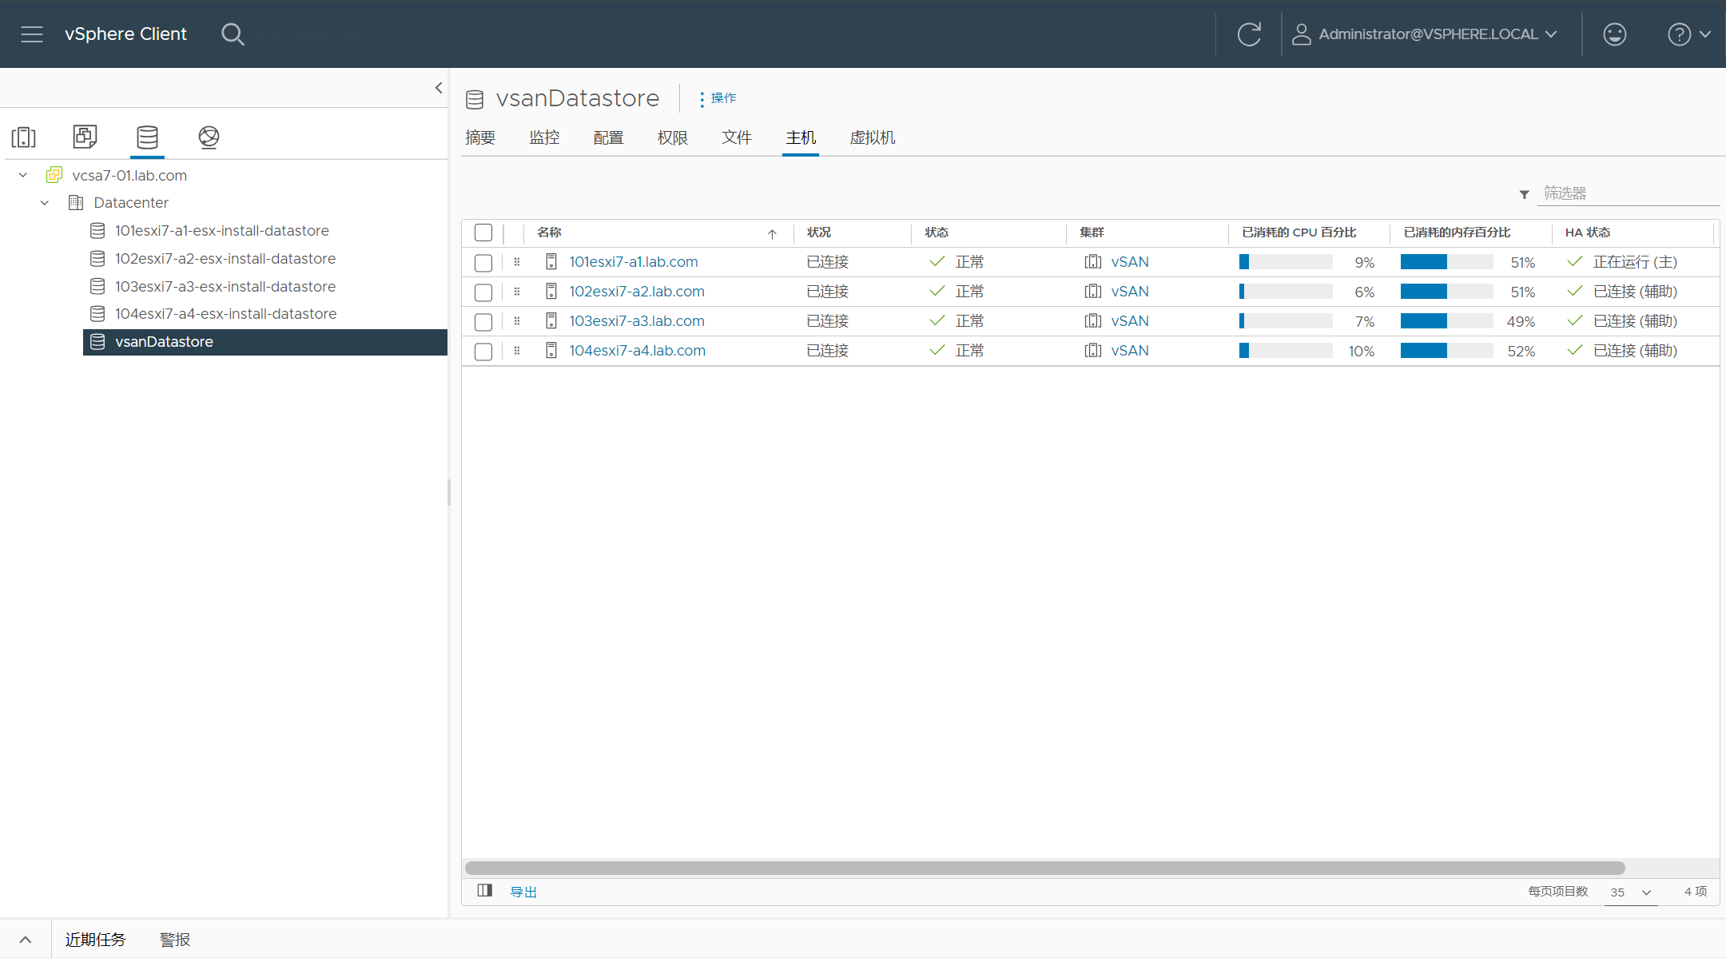Switch to the 文件 tab
The image size is (1726, 958).
click(x=737, y=137)
